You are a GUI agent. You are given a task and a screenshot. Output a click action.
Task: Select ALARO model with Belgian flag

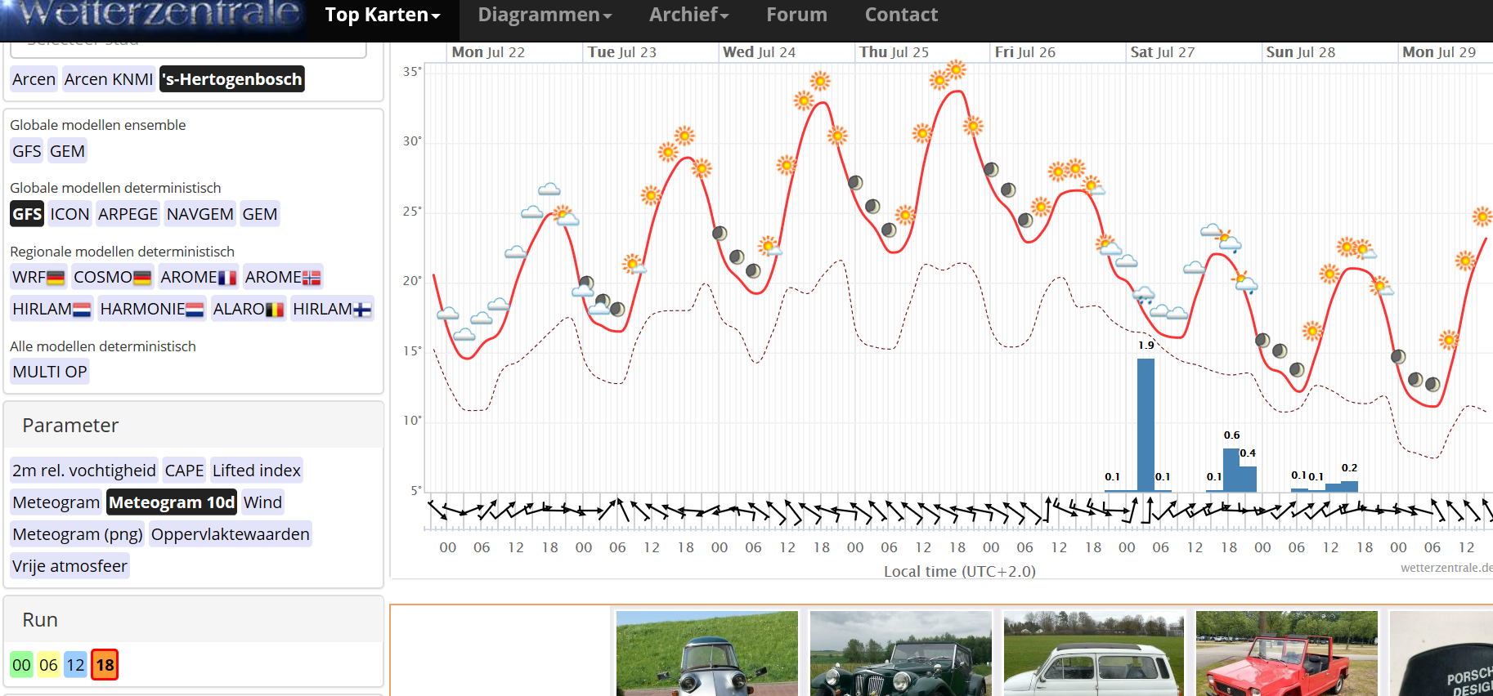click(x=248, y=309)
